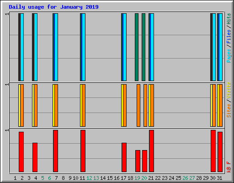Pick the yellow Visits bar for day 4

pyautogui.click(x=33, y=105)
